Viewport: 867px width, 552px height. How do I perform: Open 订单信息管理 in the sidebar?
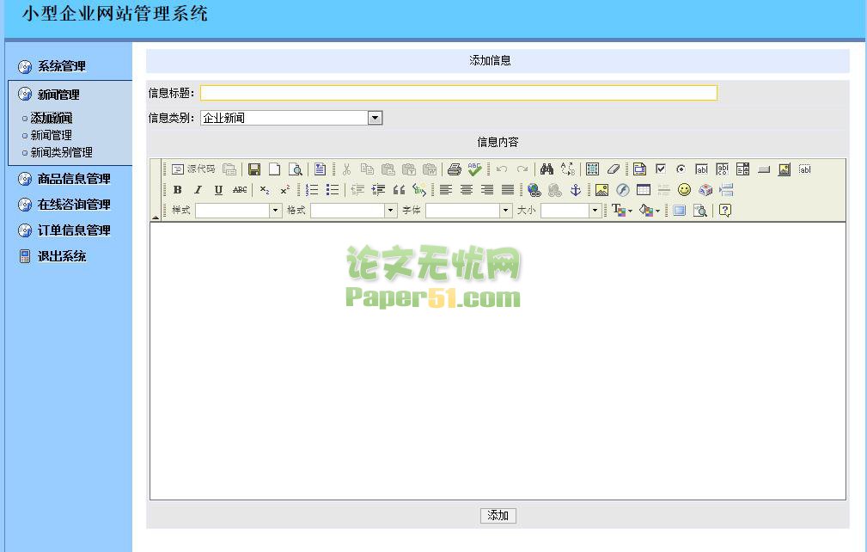click(x=74, y=230)
